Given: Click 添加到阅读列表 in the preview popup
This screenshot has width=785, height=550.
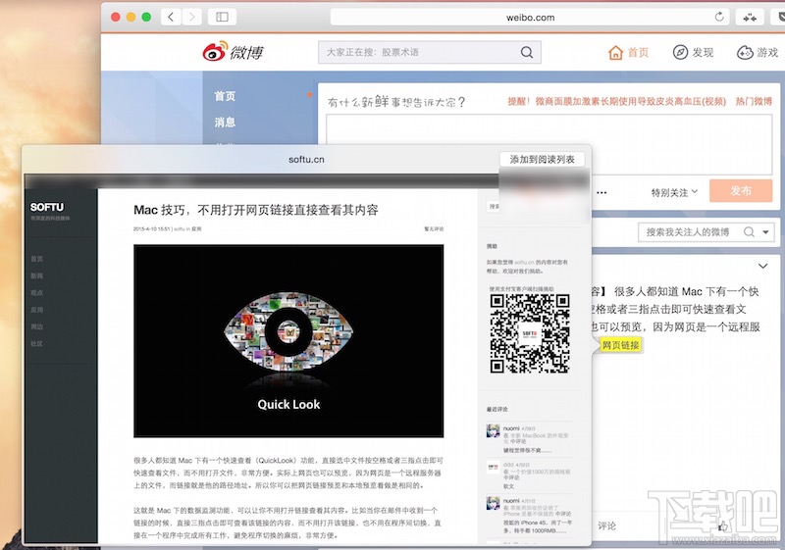Looking at the screenshot, I should click(542, 159).
